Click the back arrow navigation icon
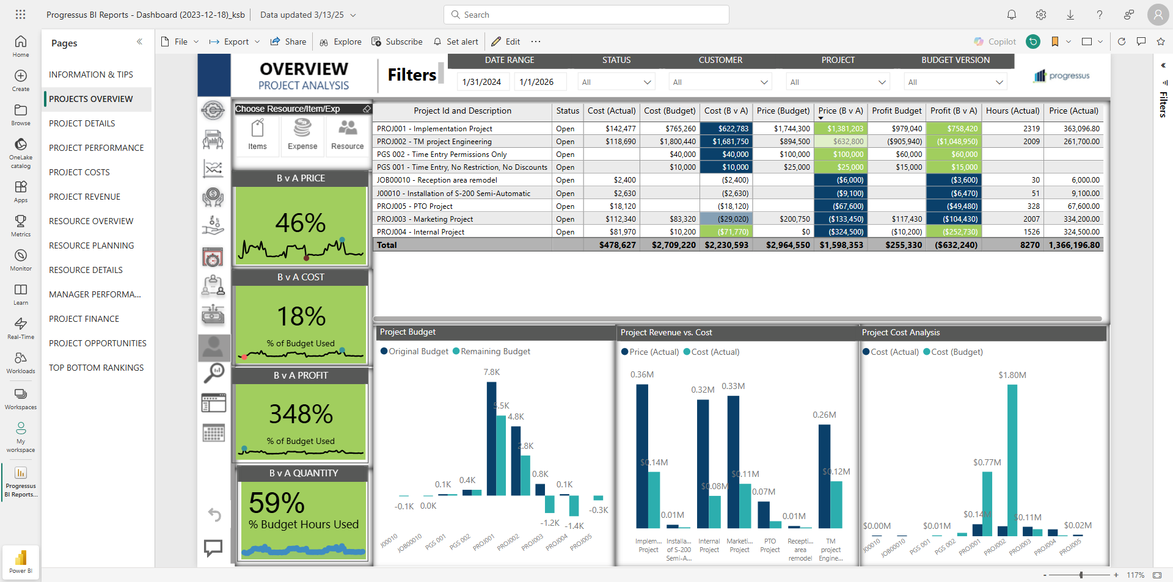The width and height of the screenshot is (1173, 582). tap(214, 515)
